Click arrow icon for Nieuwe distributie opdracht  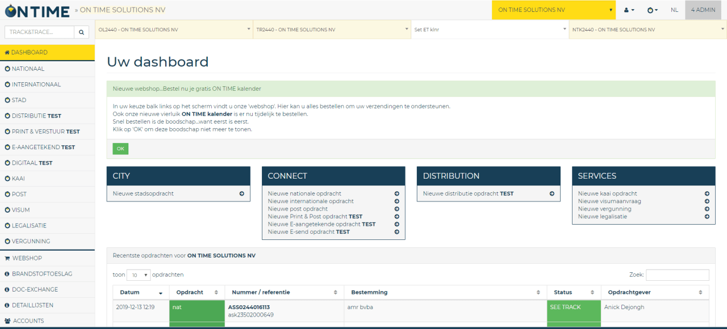click(x=551, y=193)
